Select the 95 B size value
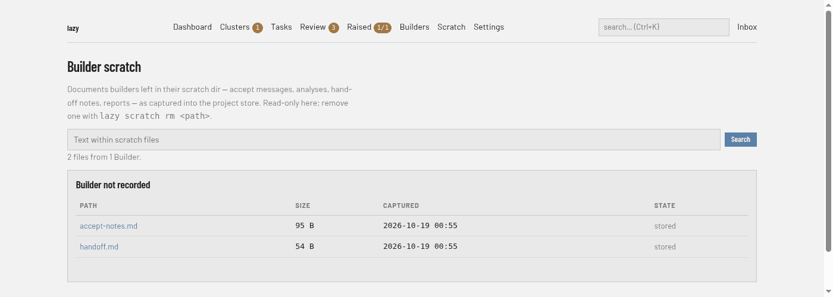Screen dimensions: 833x297 [x=305, y=226]
